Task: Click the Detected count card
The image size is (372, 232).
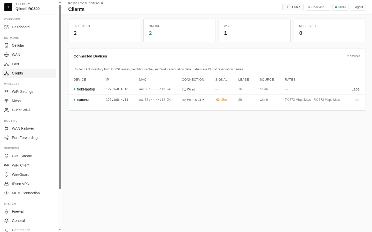Action: pos(104,30)
